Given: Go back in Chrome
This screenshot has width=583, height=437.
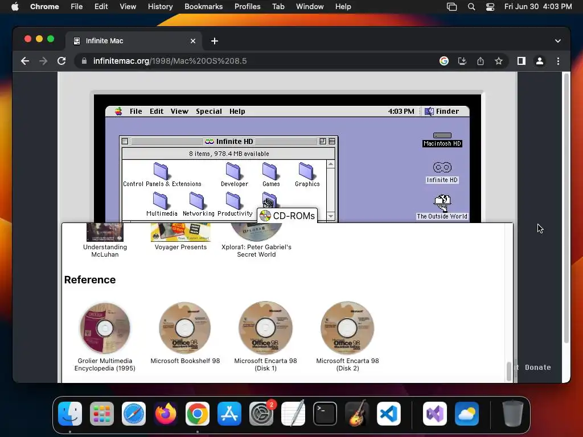Looking at the screenshot, I should point(25,61).
